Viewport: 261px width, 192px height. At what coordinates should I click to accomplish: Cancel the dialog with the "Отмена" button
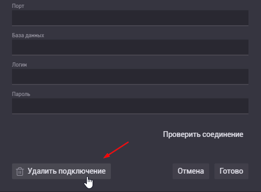point(191,171)
